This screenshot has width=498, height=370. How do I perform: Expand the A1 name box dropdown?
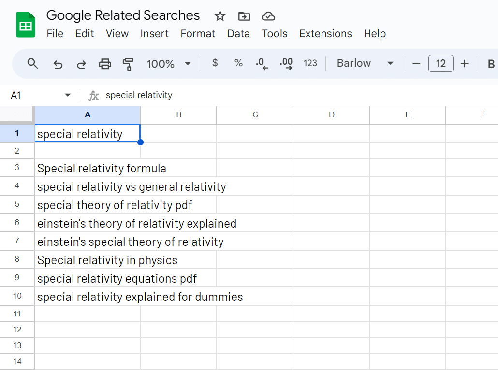pyautogui.click(x=68, y=95)
